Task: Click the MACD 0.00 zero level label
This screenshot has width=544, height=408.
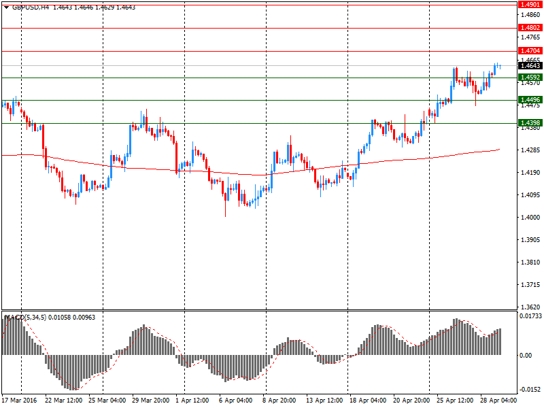Action: pos(525,355)
